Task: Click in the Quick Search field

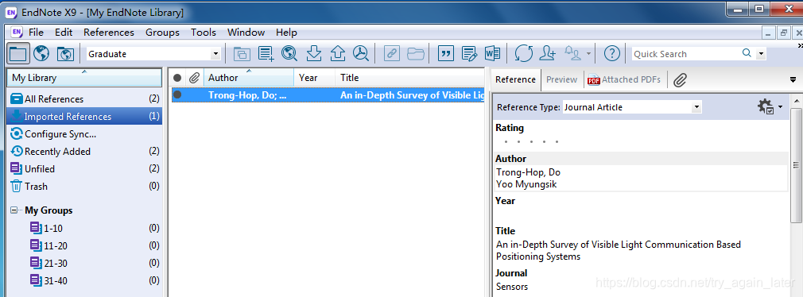Action: pyautogui.click(x=686, y=54)
